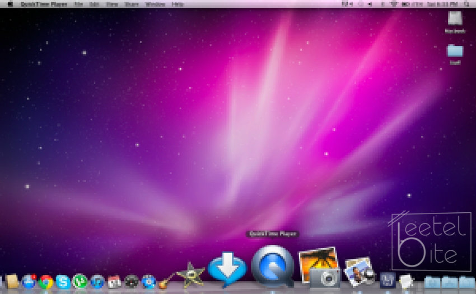This screenshot has width=476, height=294.
Task: Open GarageBand guitar icon in dock
Action: point(166,281)
